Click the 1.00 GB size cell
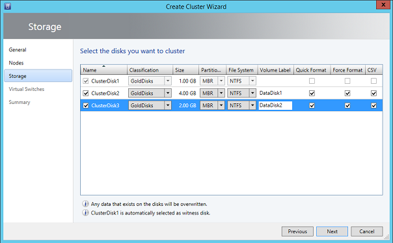393x243 pixels. point(187,81)
